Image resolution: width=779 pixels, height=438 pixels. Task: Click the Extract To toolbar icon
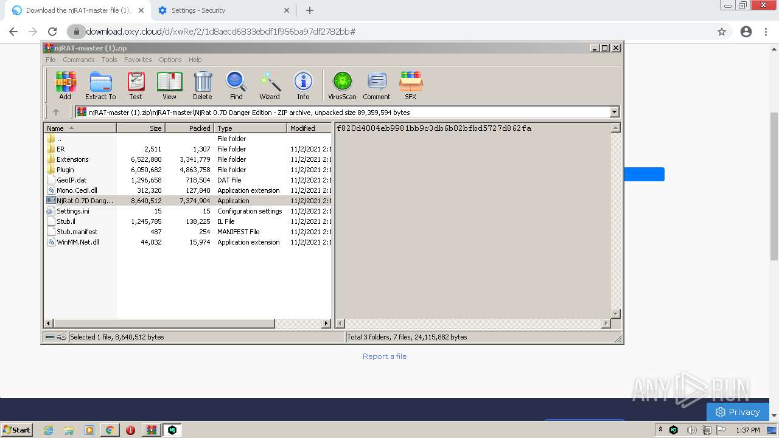point(100,85)
